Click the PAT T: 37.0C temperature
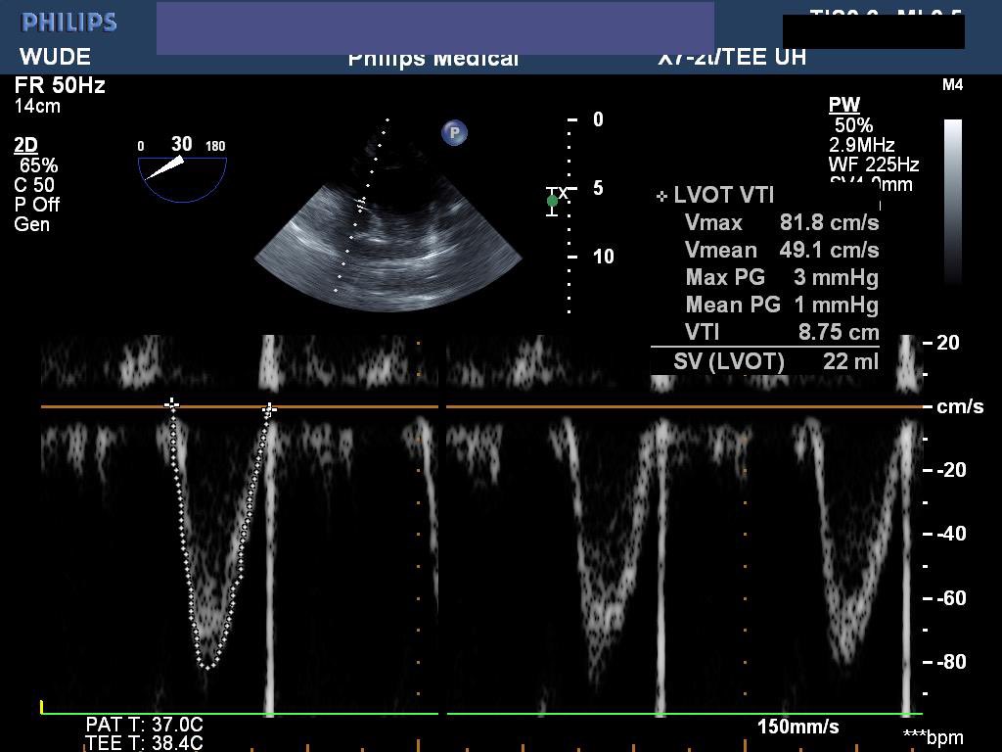The height and width of the screenshot is (752, 1002). 145,726
